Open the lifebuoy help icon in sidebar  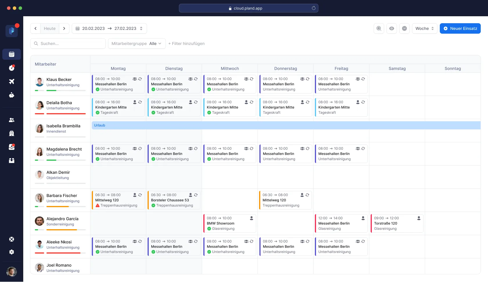coord(12,239)
